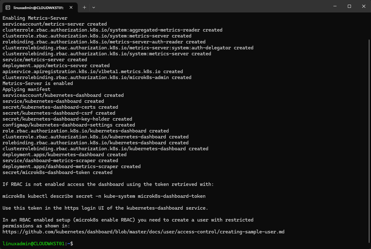Minimize the Windows Terminal window
Image resolution: width=371 pixels, height=249 pixels.
tap(335, 6)
